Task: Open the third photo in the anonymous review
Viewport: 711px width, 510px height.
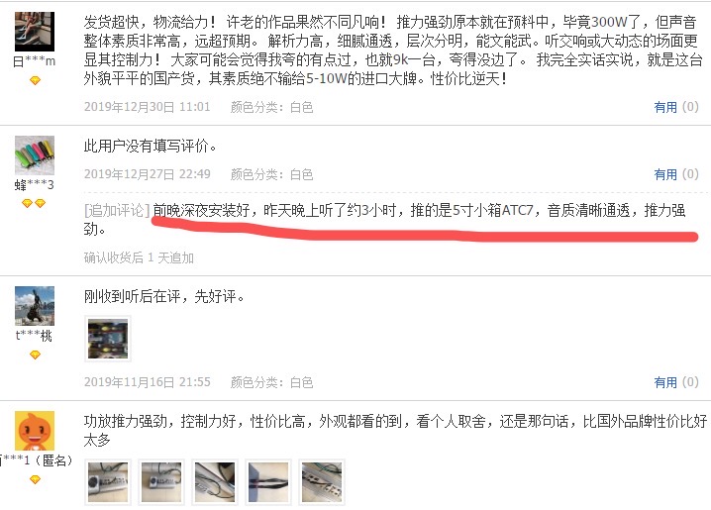Action: coord(215,482)
